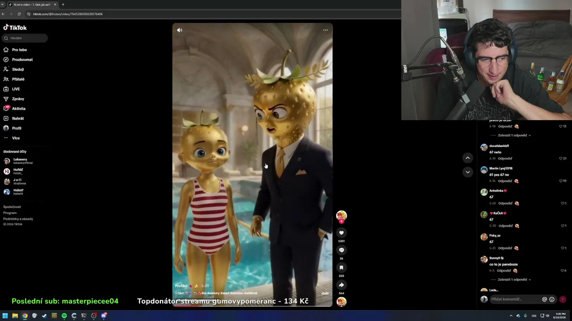Reply to Anhelinka's comment
572x321 pixels.
[505, 203]
